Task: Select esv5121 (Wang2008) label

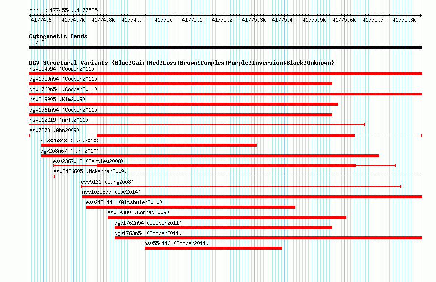Action: click(x=108, y=182)
